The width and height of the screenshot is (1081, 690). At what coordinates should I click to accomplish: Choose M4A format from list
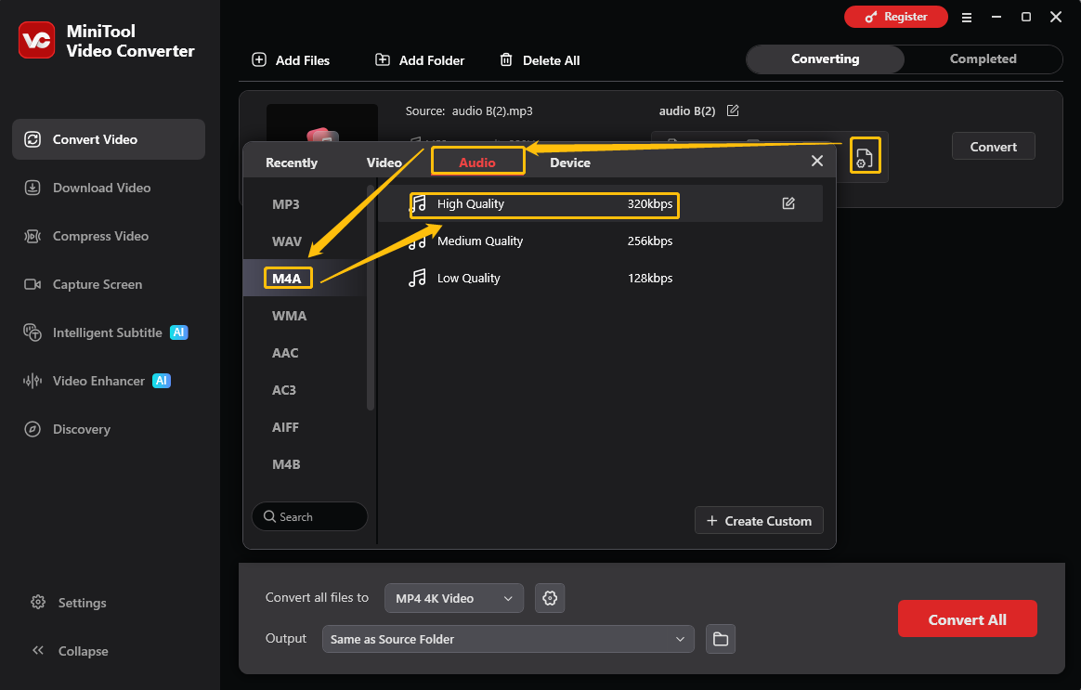[x=305, y=279]
